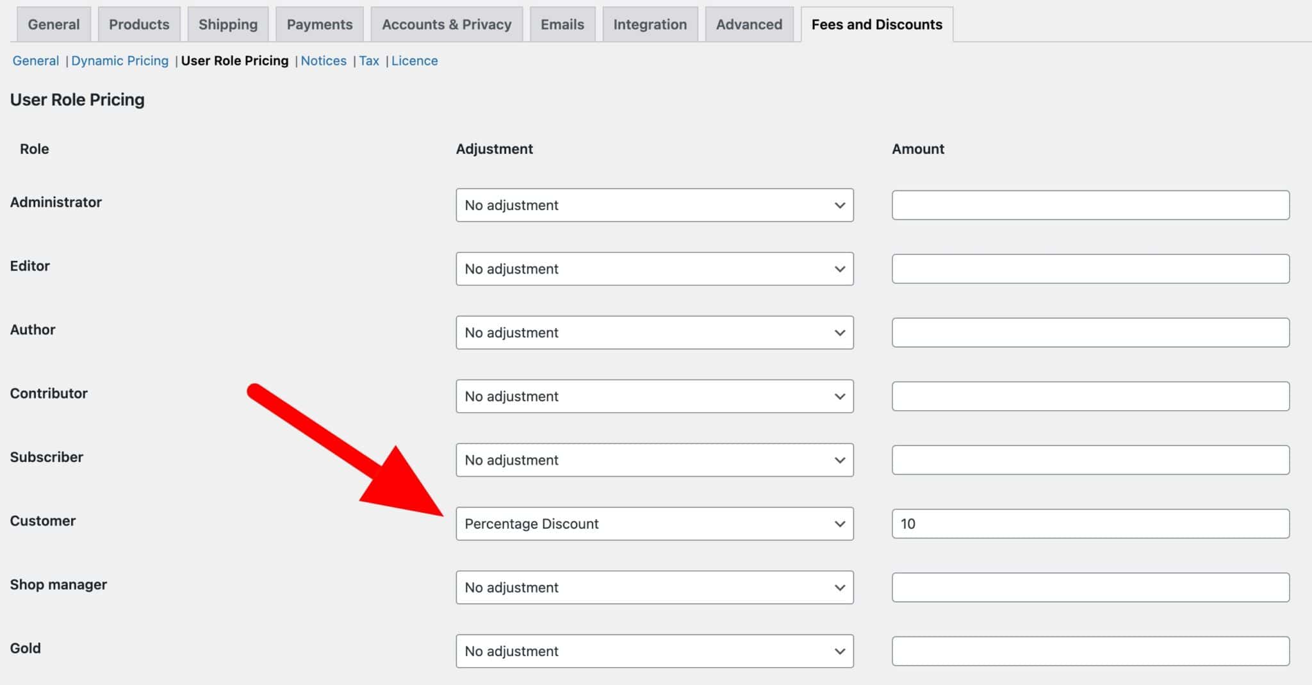Screen dimensions: 1312x685
Task: Click the Customer discount amount field
Action: pyautogui.click(x=1090, y=524)
